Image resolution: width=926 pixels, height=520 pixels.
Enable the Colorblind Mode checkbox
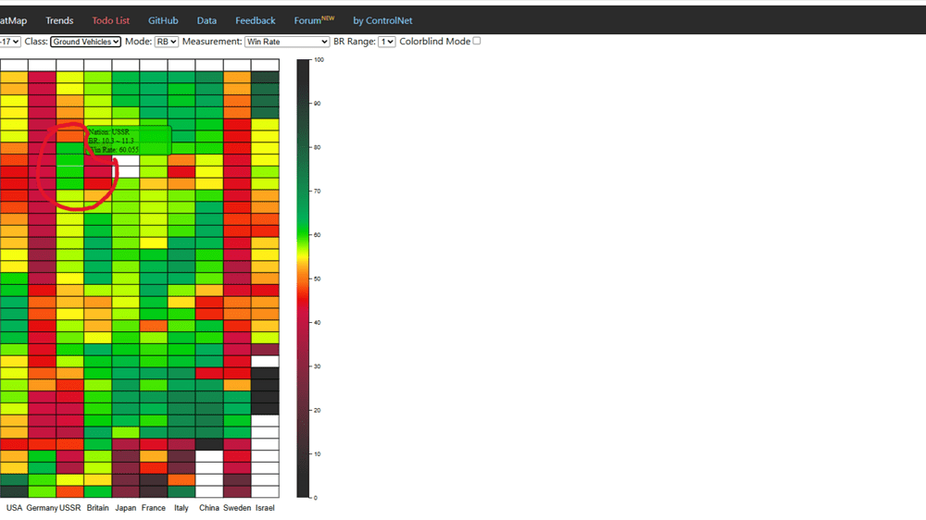point(477,41)
